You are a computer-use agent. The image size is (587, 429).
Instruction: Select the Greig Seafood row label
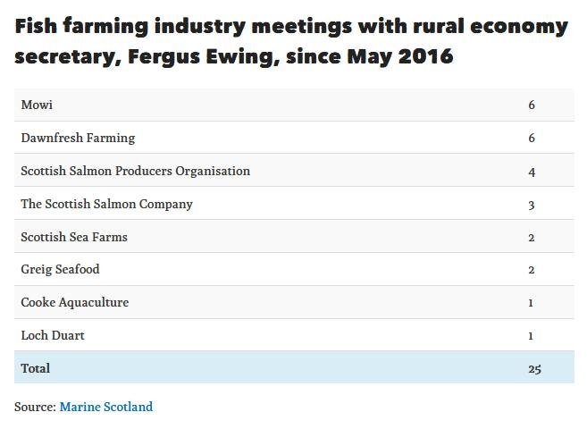click(x=60, y=269)
